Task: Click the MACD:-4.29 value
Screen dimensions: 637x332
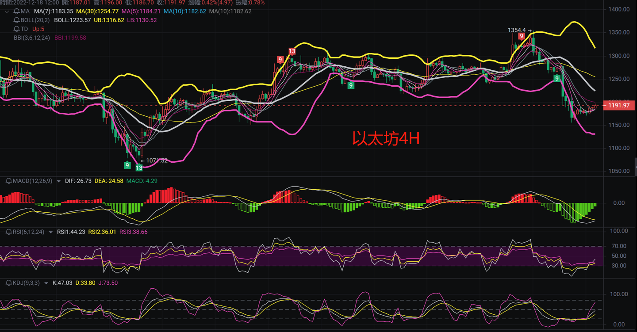Action: [x=142, y=181]
